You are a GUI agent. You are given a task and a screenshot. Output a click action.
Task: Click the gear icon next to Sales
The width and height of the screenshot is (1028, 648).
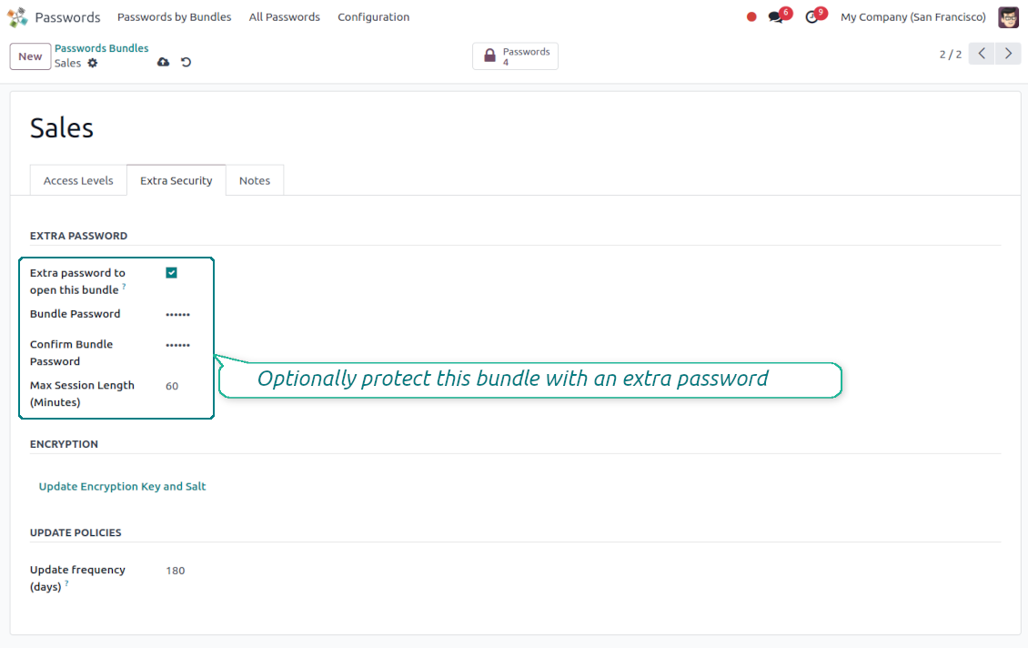click(x=93, y=63)
